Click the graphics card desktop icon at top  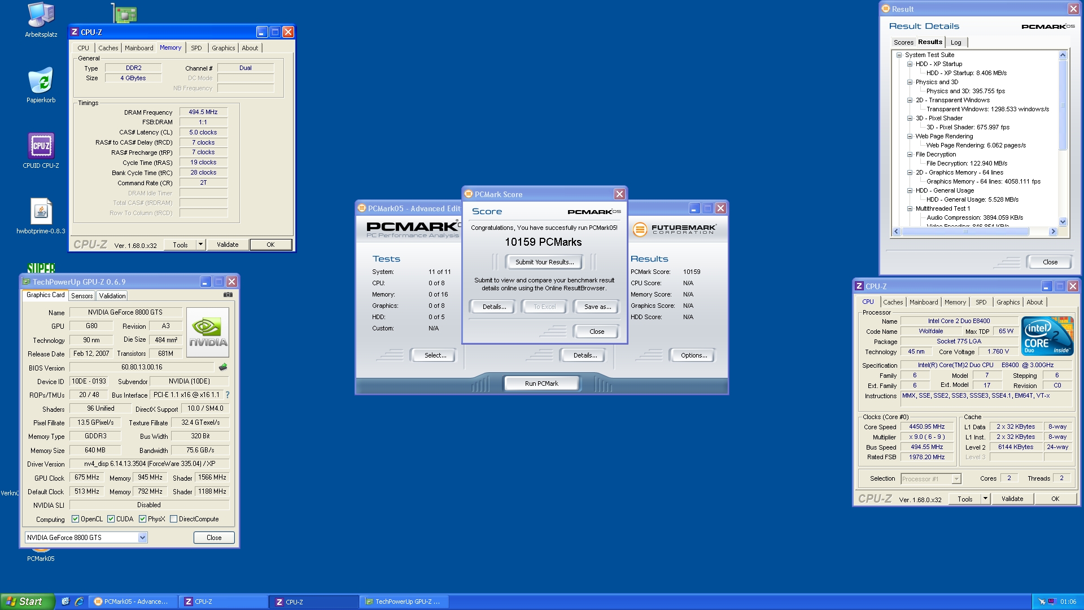click(124, 12)
